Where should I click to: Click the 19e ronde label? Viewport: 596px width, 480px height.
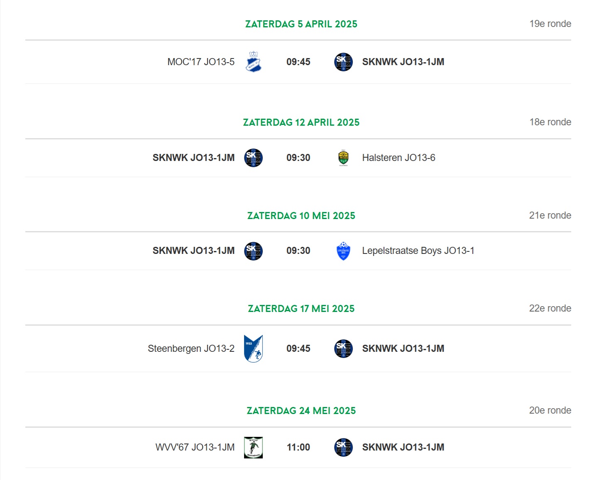(x=550, y=24)
